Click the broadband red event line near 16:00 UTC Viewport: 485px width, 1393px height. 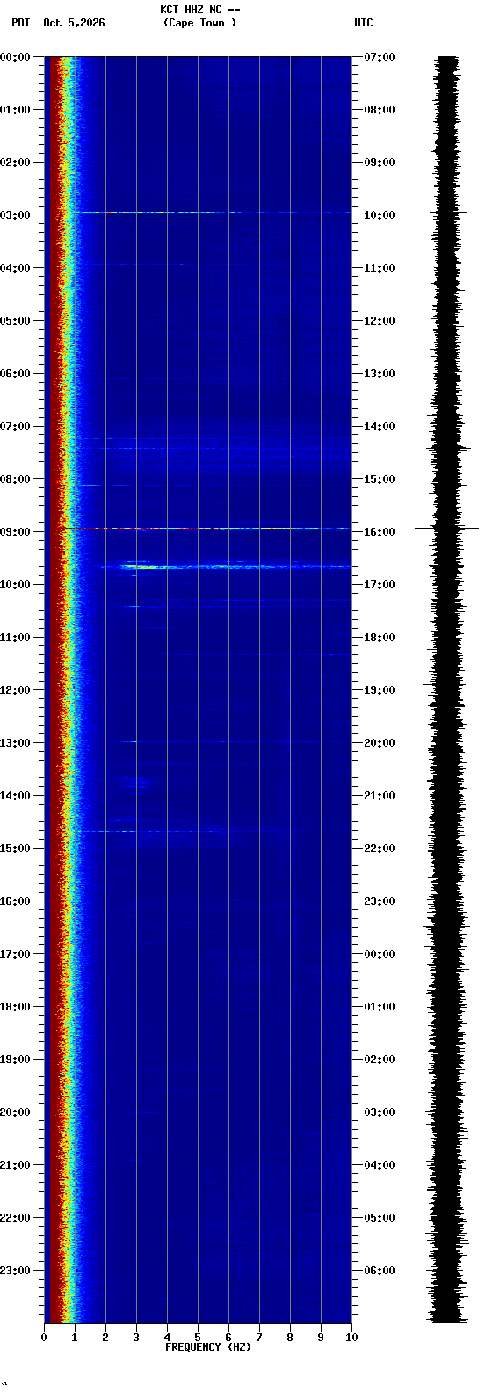click(x=207, y=529)
